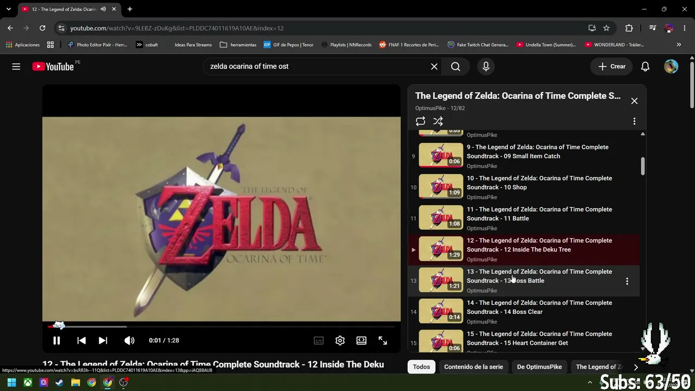Select the Todos filter chip
This screenshot has width=695, height=391.
point(421,367)
